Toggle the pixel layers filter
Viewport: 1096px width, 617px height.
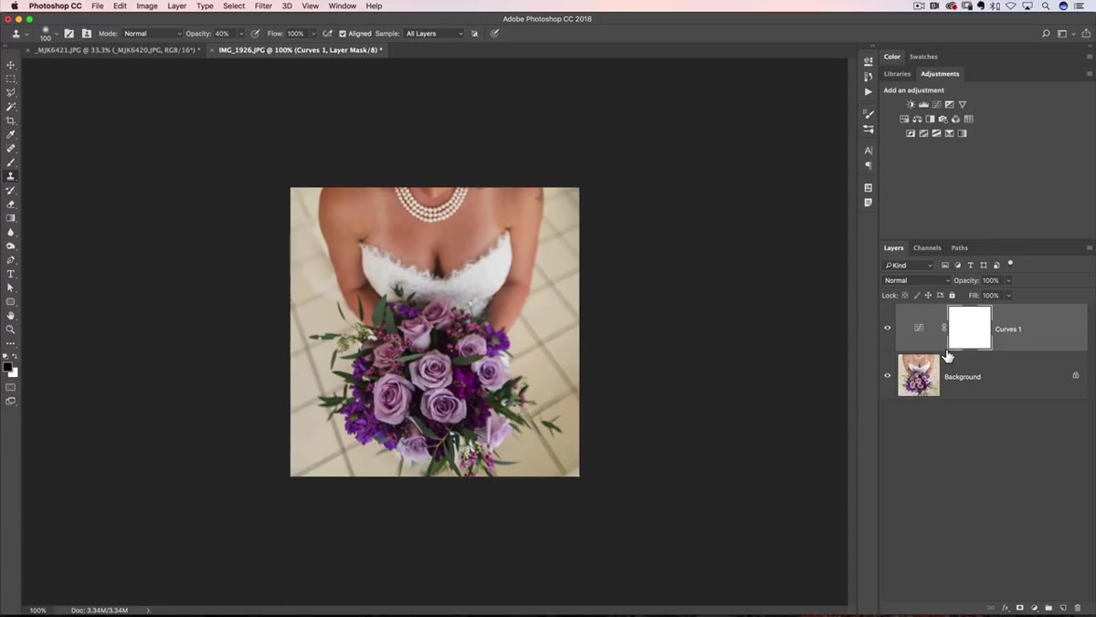(x=945, y=266)
